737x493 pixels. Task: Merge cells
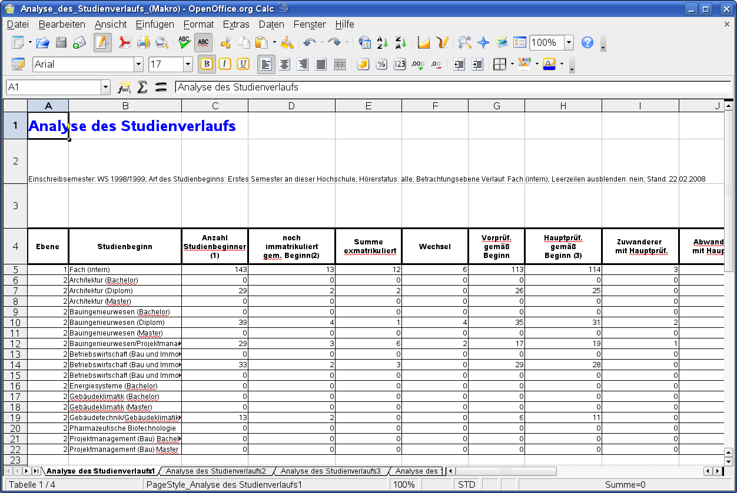pyautogui.click(x=340, y=64)
